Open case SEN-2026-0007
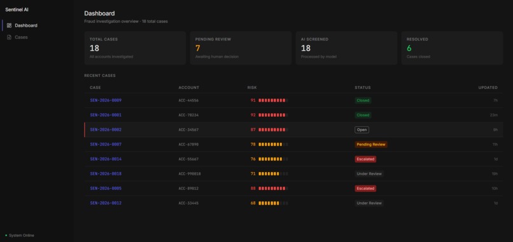The image size is (513, 242). click(x=106, y=144)
